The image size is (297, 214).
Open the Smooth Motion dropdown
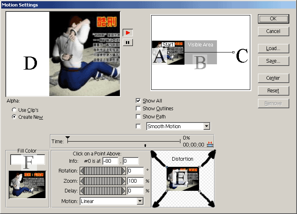click(x=206, y=127)
